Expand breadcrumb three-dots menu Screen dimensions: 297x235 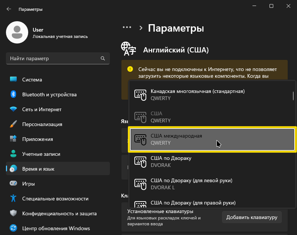[127, 28]
